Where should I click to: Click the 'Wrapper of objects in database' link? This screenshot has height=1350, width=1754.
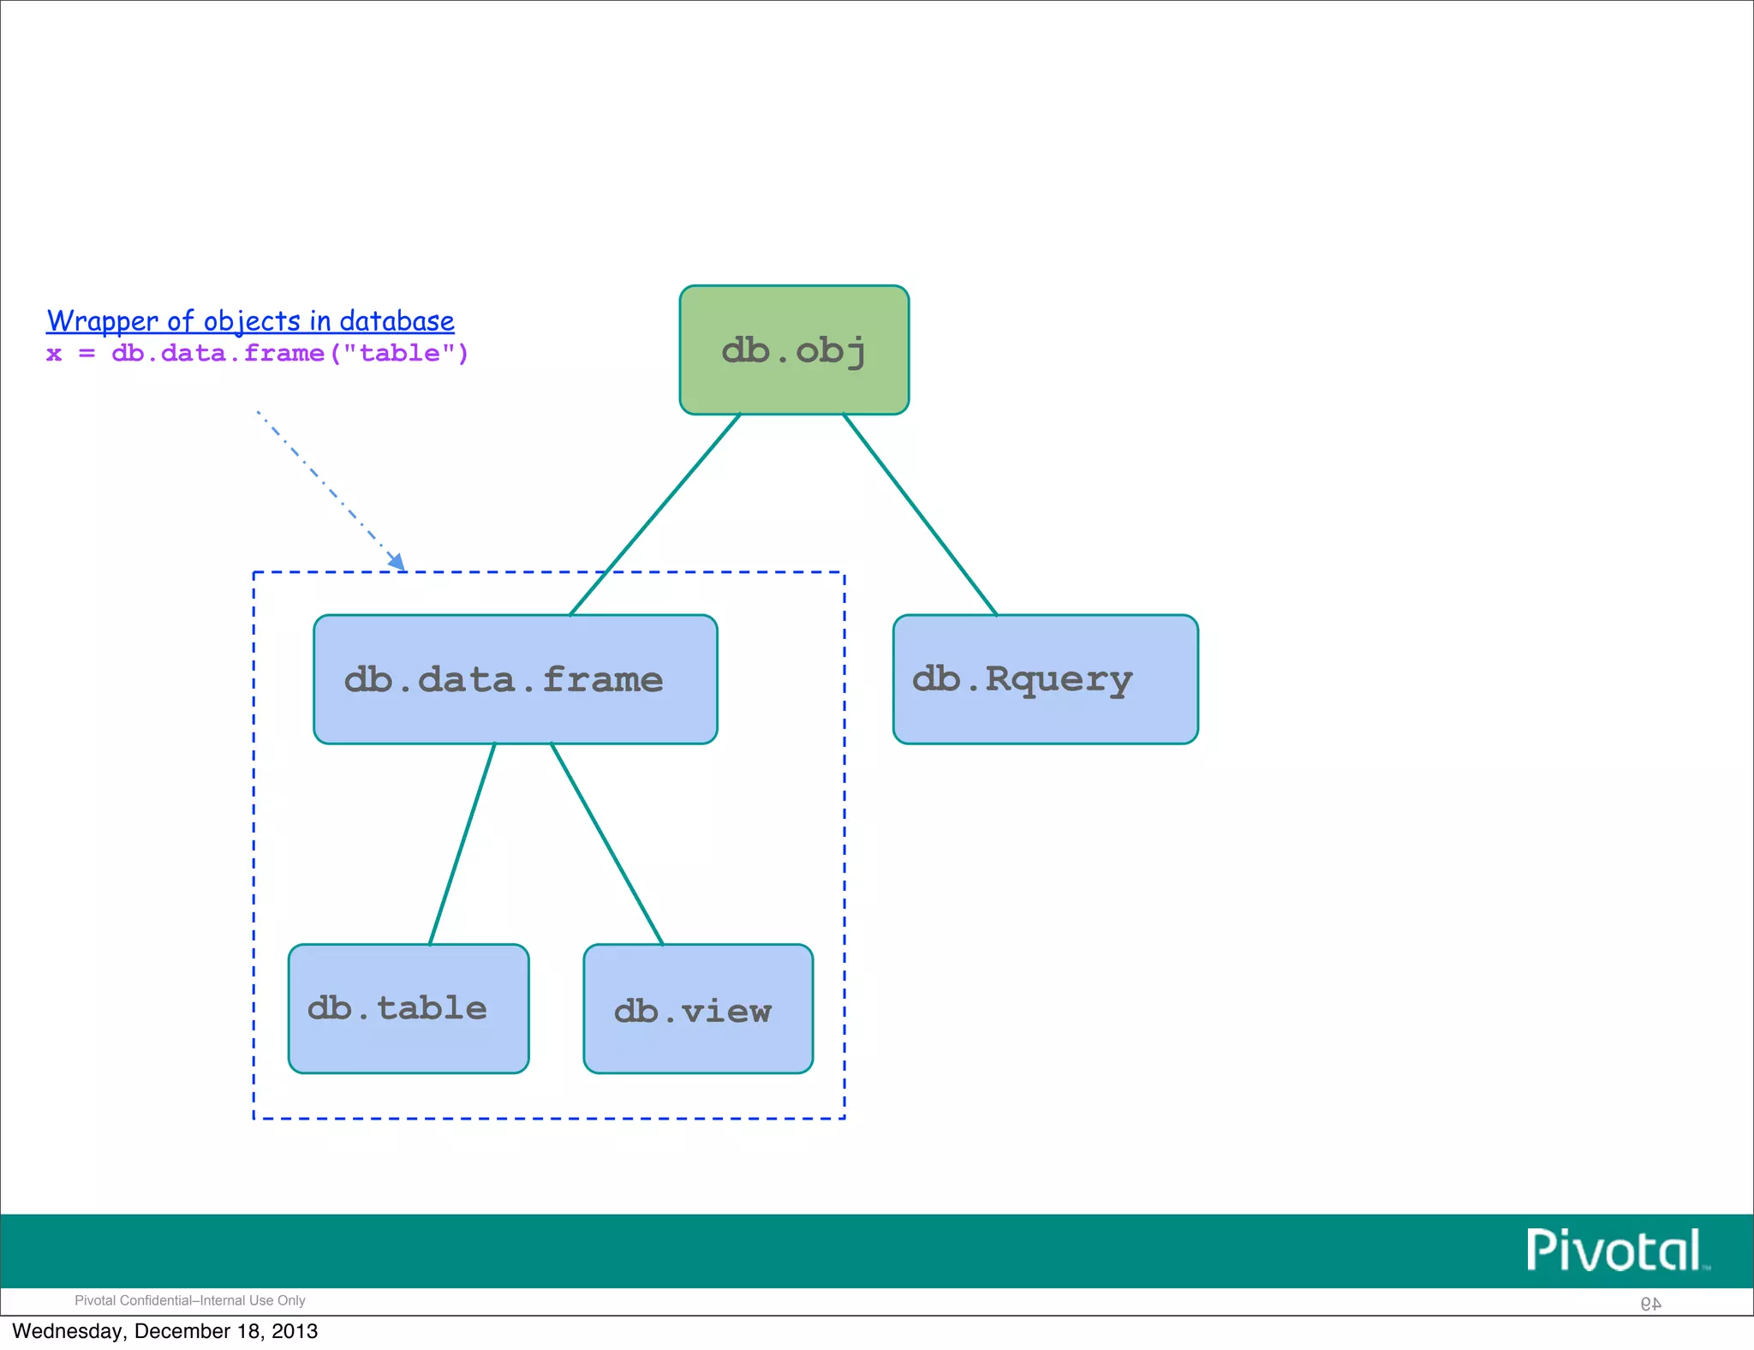coord(250,321)
